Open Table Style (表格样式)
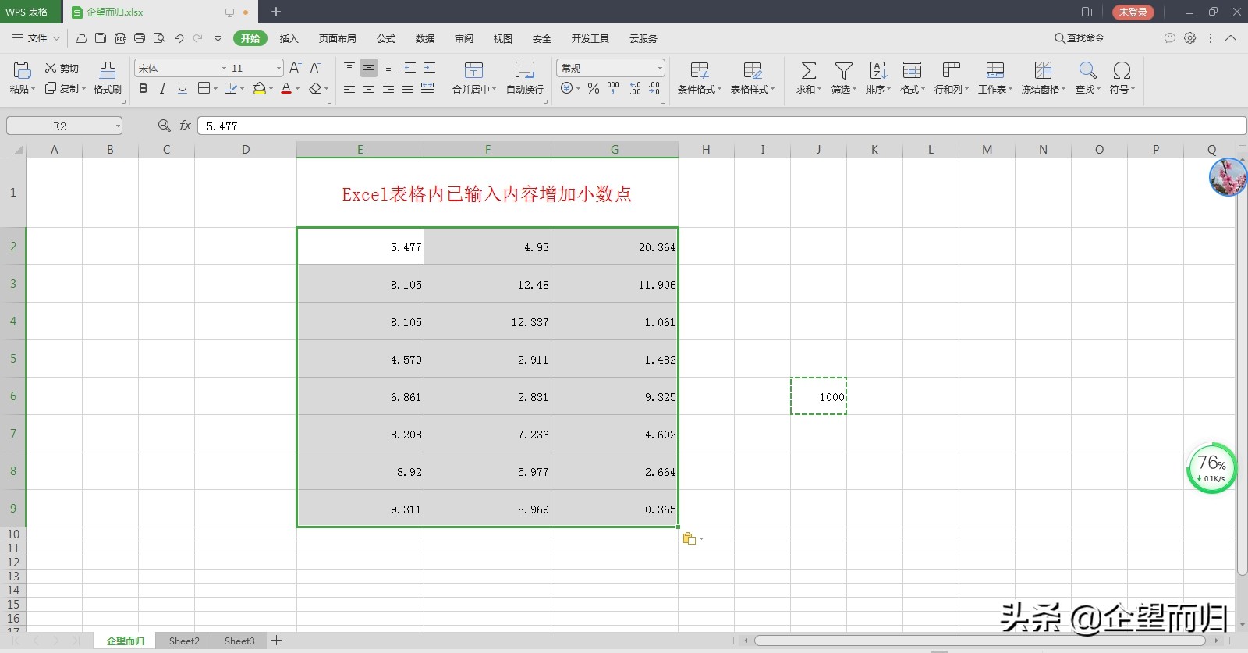The image size is (1248, 653). (x=753, y=78)
